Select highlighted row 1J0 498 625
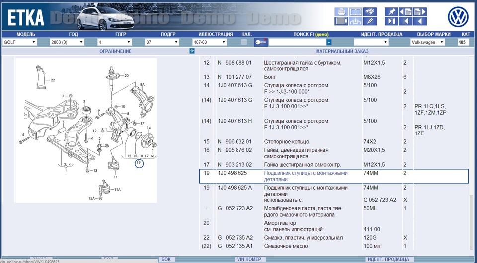Viewport: 477px width, 263px height. [x=334, y=176]
